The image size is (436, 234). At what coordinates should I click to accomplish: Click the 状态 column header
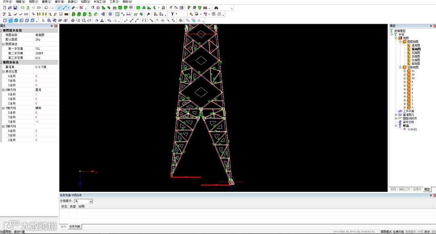click(x=64, y=207)
